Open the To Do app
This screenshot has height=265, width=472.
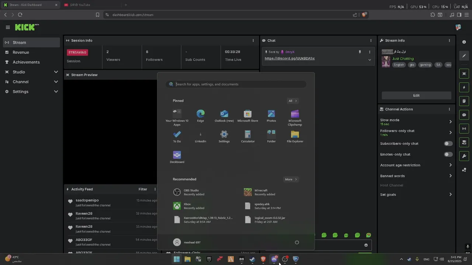click(177, 137)
